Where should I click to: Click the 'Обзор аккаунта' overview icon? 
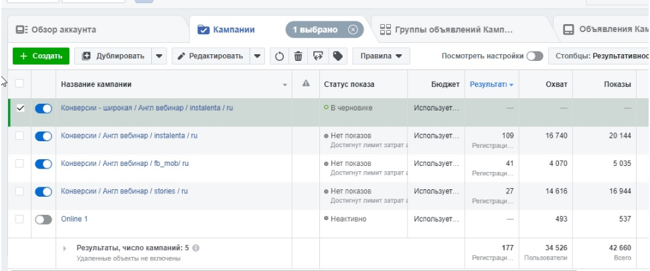tap(21, 30)
